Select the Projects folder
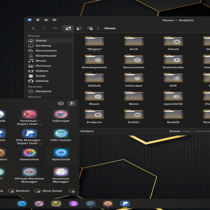Image resolution: width=210 pixels, height=210 pixels. [94, 117]
